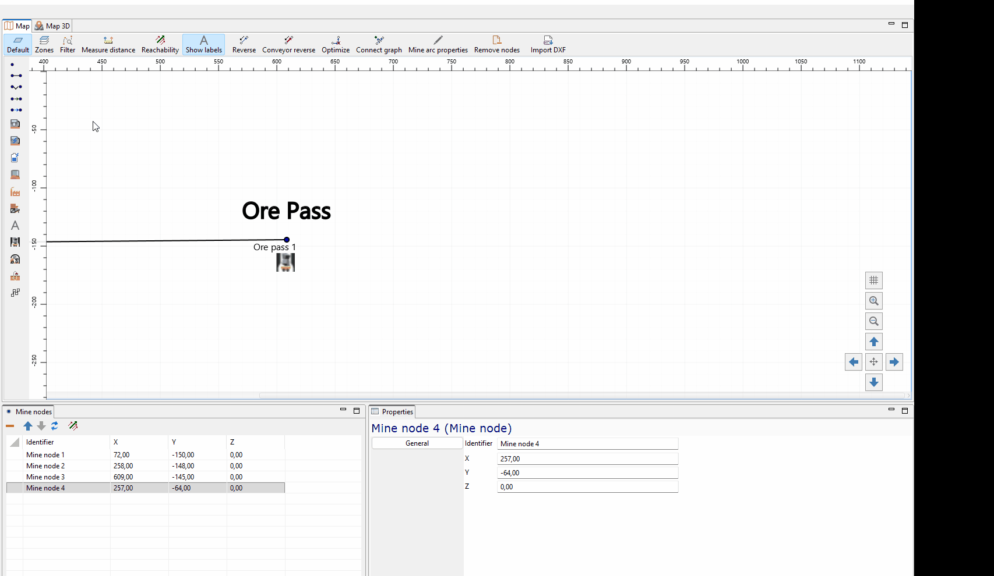994x576 pixels.
Task: Click the Reachability tool
Action: click(x=160, y=44)
